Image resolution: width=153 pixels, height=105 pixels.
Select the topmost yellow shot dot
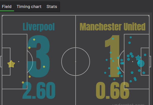click(x=34, y=39)
